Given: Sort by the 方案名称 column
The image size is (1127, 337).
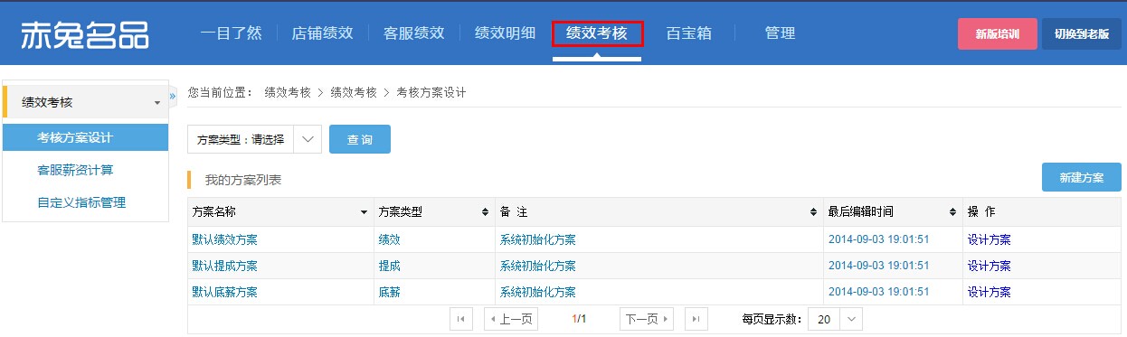Looking at the screenshot, I should 280,212.
